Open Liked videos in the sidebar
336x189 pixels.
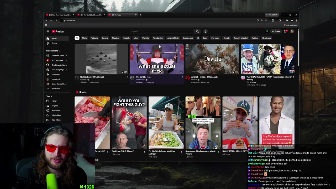tap(57, 115)
